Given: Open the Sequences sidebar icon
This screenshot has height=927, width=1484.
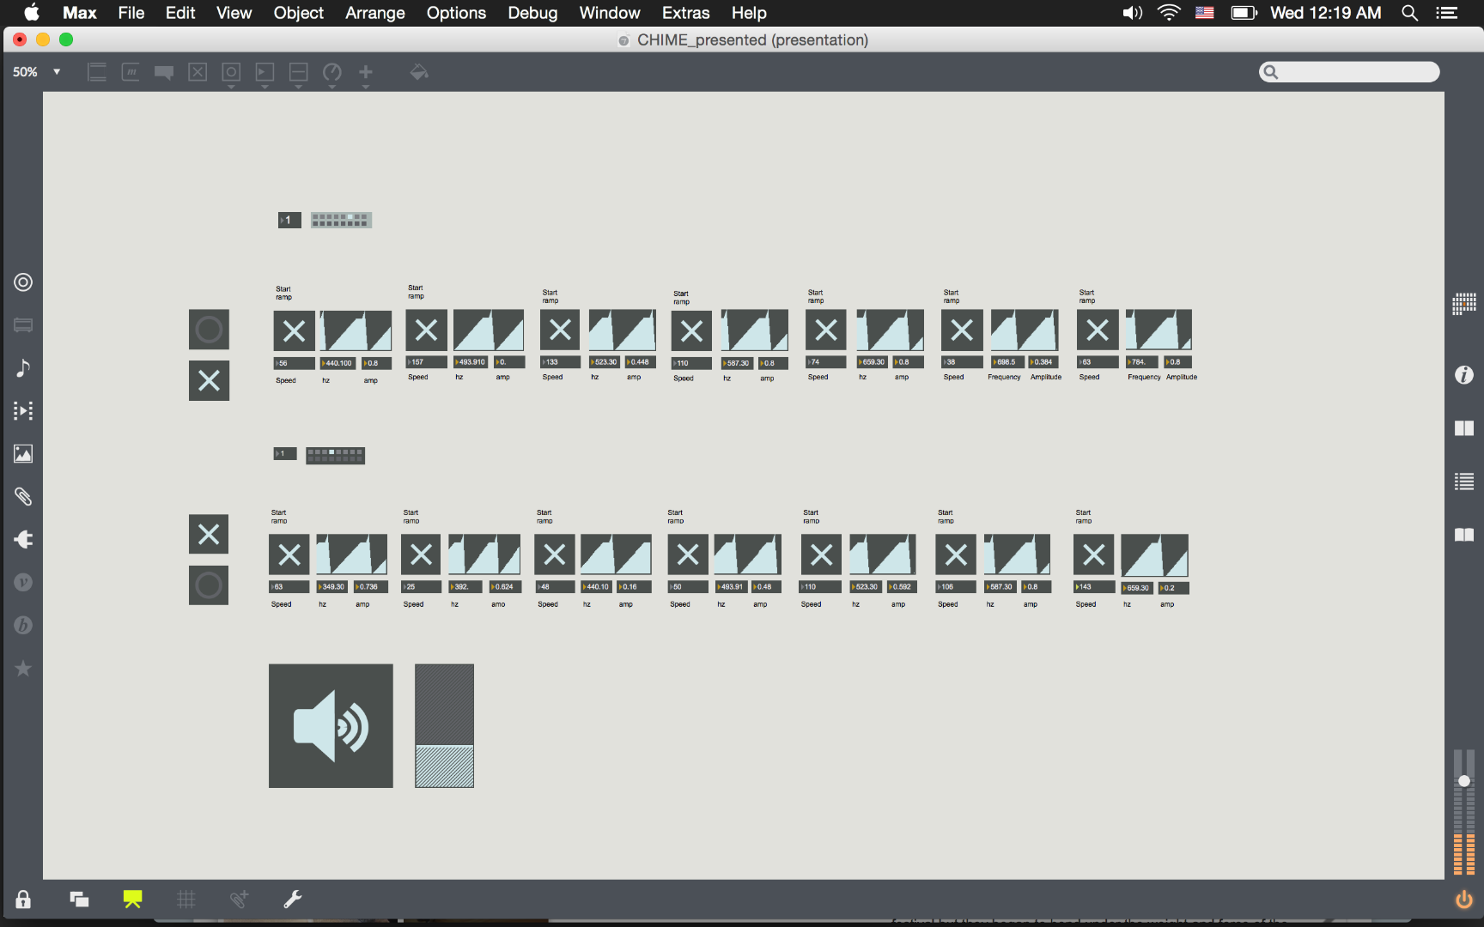Looking at the screenshot, I should (x=23, y=411).
